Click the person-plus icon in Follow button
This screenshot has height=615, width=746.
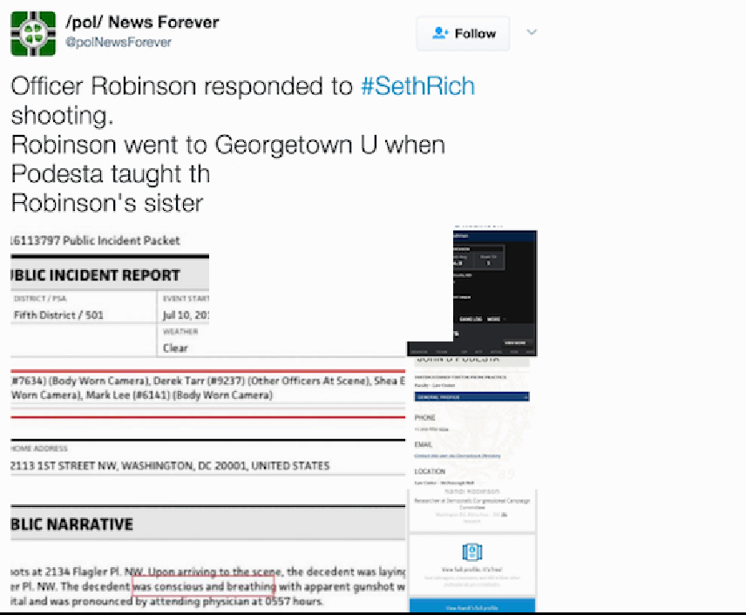pos(440,33)
